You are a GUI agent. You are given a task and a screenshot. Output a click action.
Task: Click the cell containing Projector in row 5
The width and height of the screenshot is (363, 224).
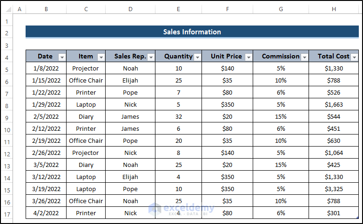86,68
